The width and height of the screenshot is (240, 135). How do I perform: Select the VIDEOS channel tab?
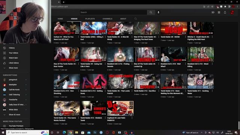point(74,19)
